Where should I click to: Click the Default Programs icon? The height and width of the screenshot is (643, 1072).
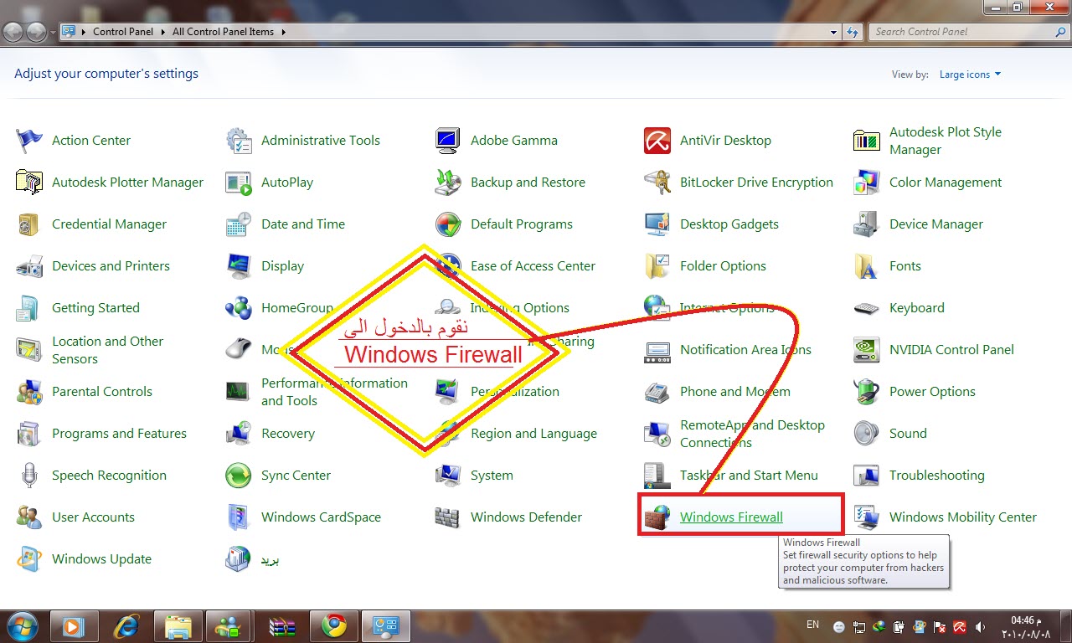[x=448, y=224]
